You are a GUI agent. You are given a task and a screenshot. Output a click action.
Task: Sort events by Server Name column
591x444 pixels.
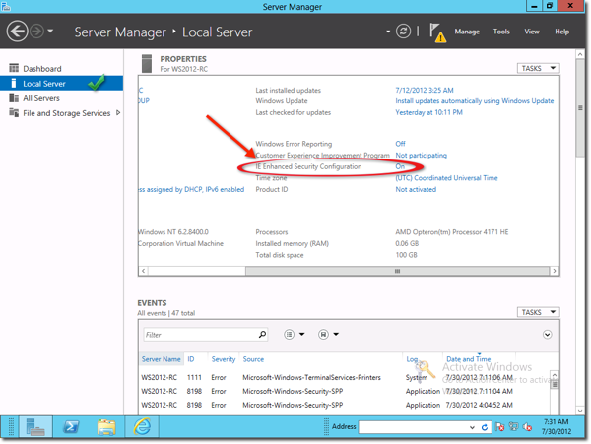coord(161,359)
